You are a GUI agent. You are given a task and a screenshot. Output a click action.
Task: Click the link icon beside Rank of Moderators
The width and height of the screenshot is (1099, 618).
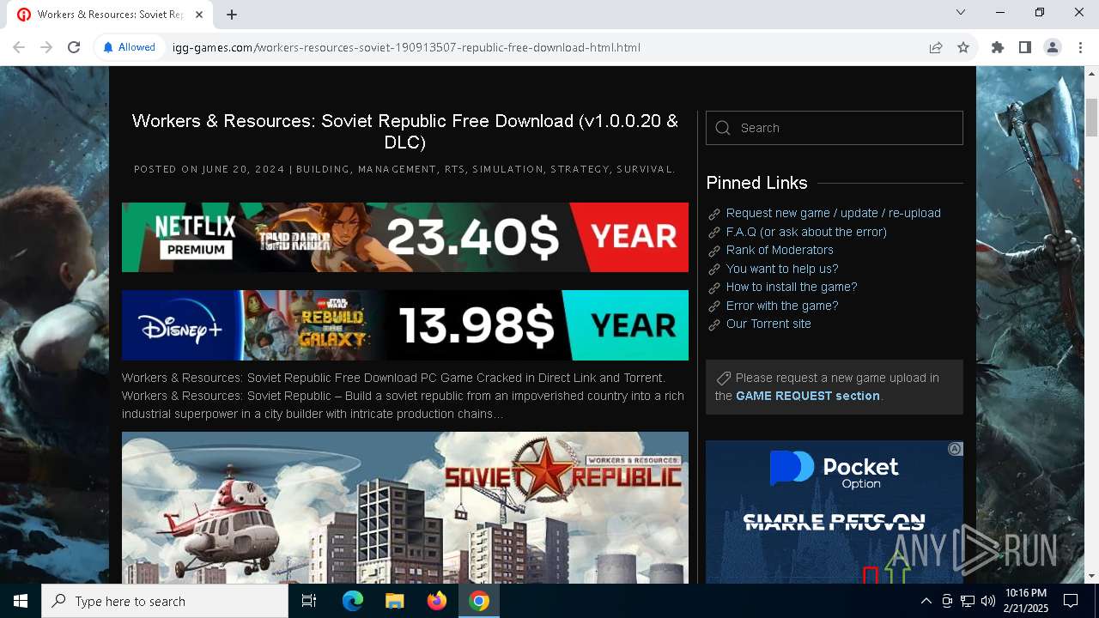[713, 251]
